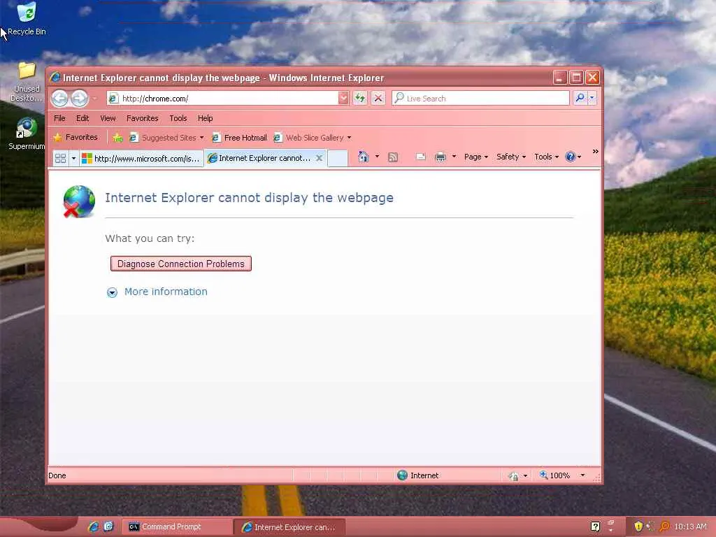
Task: Open the Help menu
Action: (205, 118)
